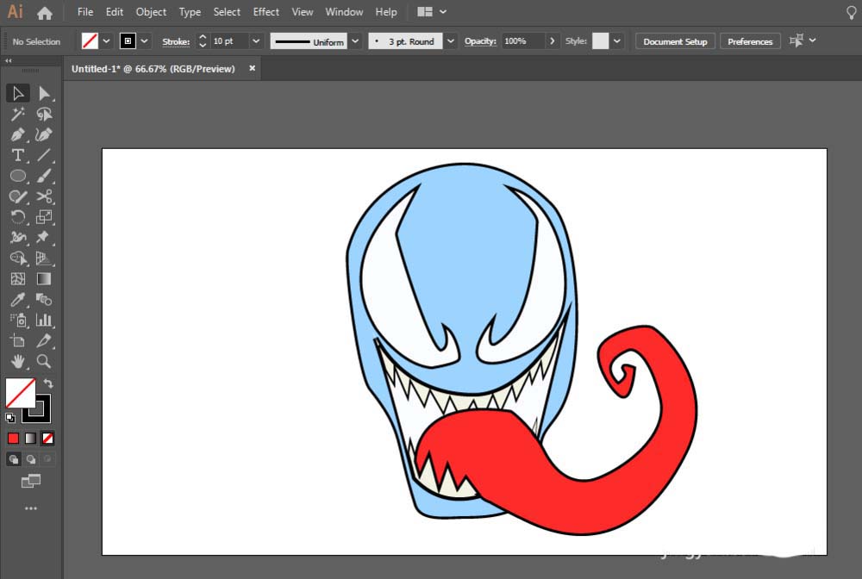This screenshot has height=579, width=862.
Task: Select the Scissors tool
Action: [x=44, y=196]
